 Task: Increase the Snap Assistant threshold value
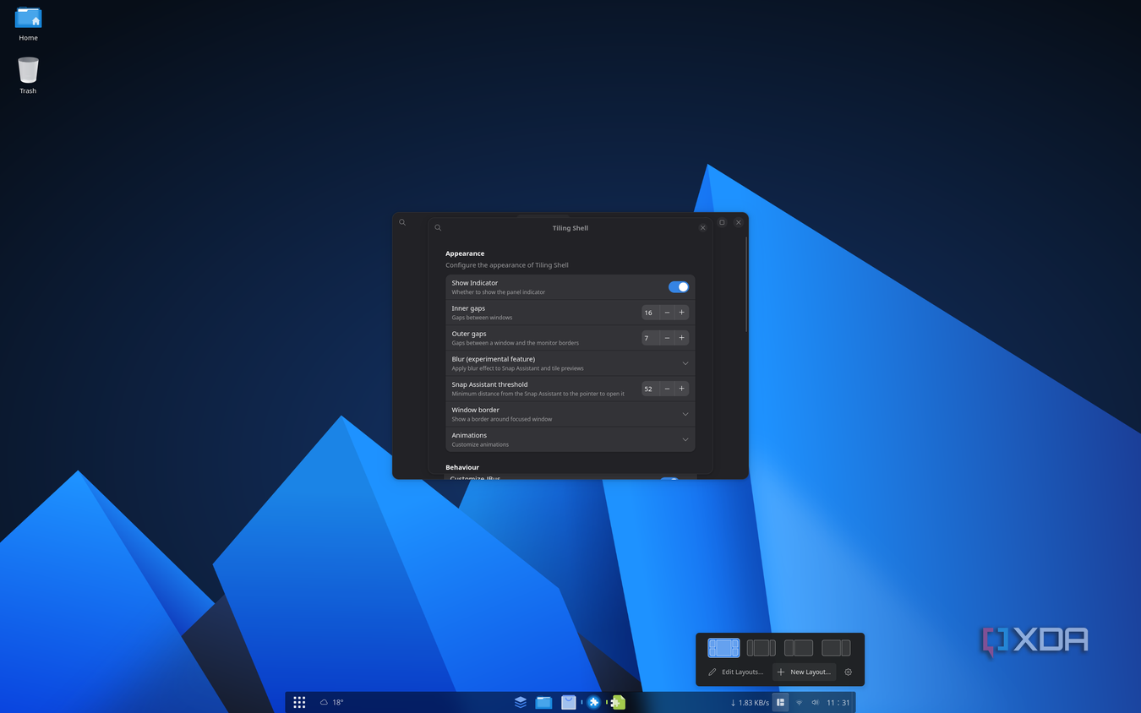682,389
